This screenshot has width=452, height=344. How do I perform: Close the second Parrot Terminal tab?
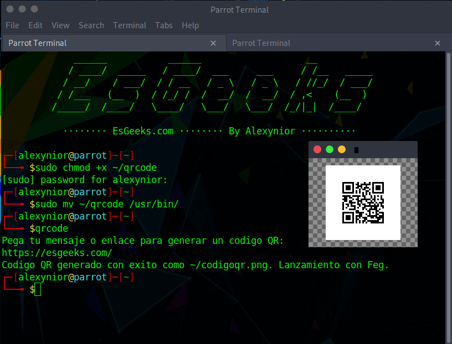coord(438,43)
